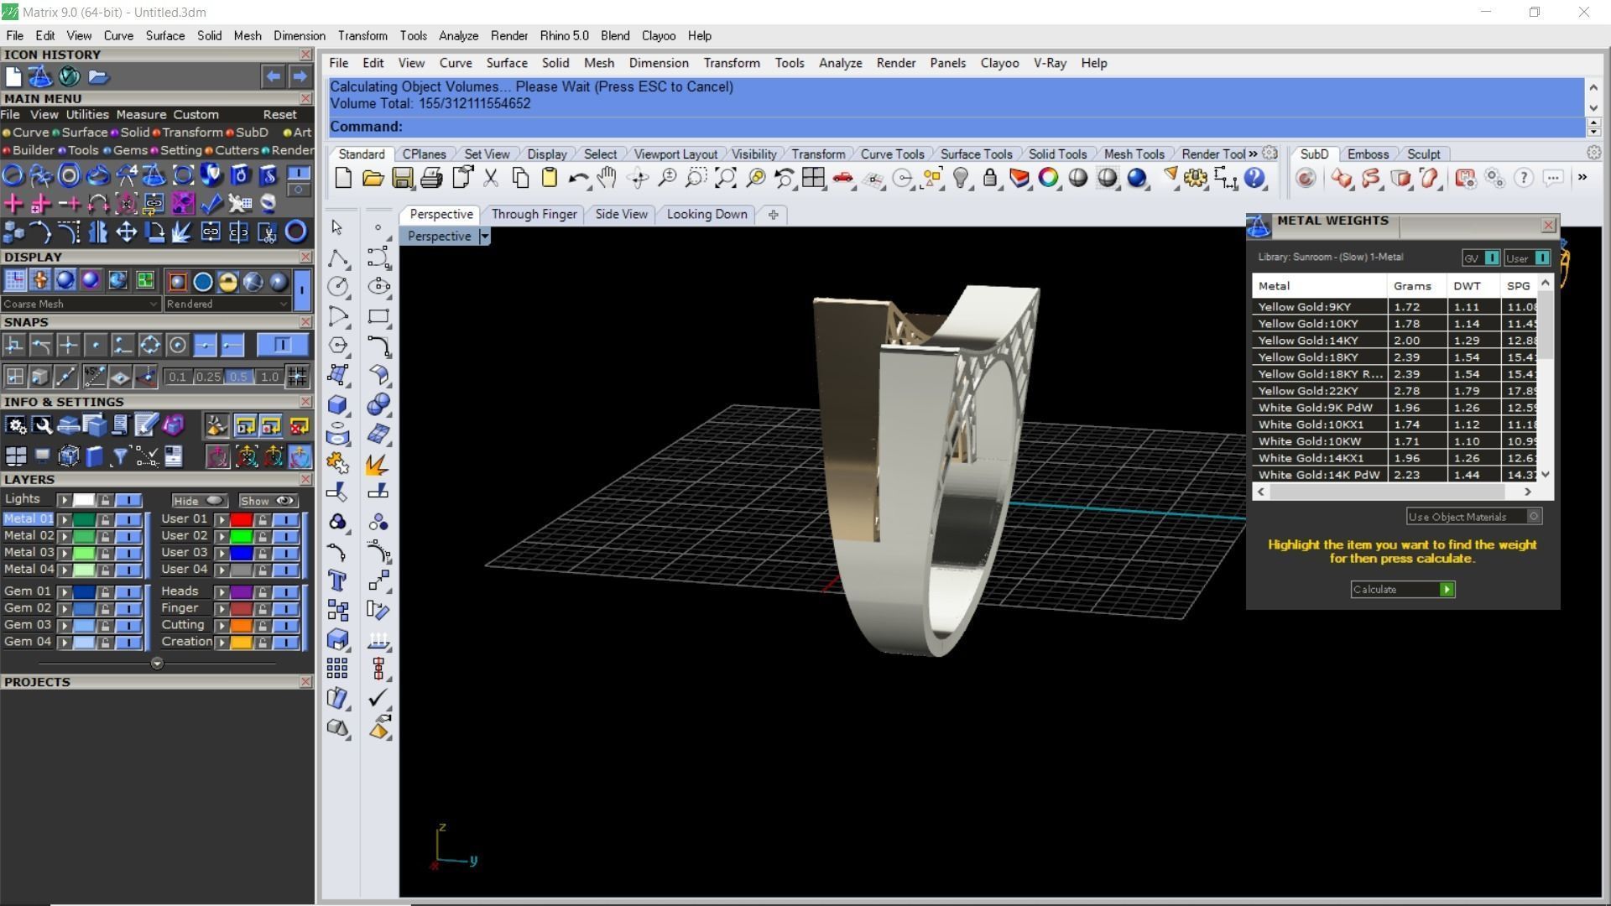
Task: Click Builder in the Main Menu categories
Action: 33,150
